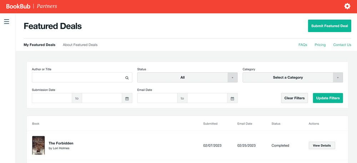The width and height of the screenshot is (357, 163).
Task: Click the submitted date 02/07/2023
Action: click(x=212, y=146)
